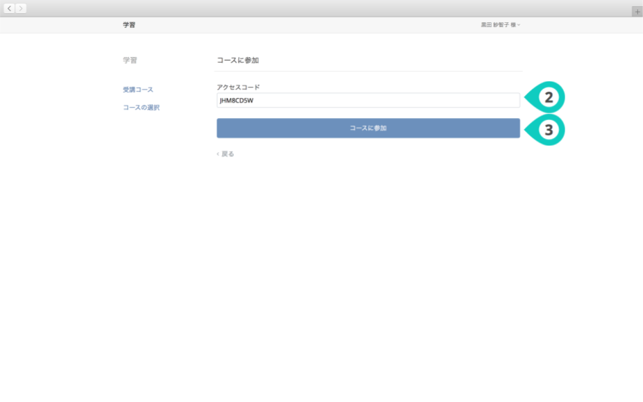Select 受講コース in the sidebar
Image resolution: width=643 pixels, height=402 pixels.
click(x=138, y=90)
